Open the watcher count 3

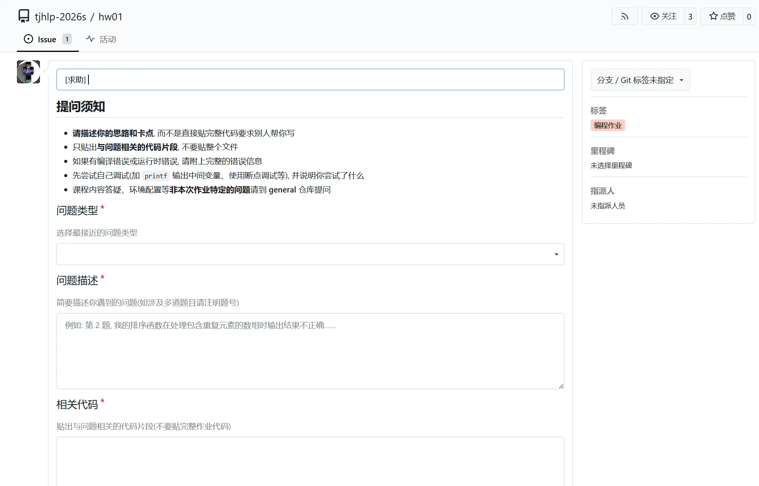[690, 17]
